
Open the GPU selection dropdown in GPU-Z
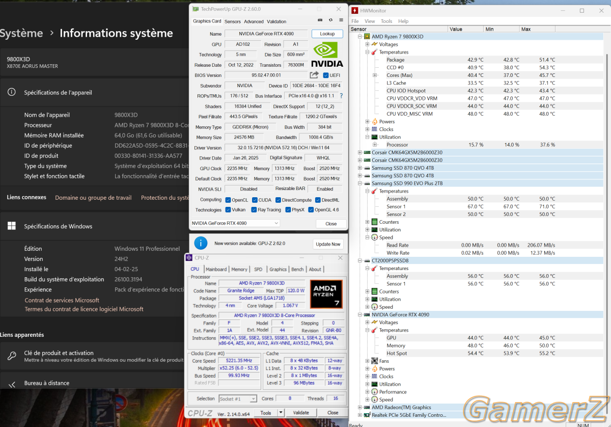click(235, 223)
